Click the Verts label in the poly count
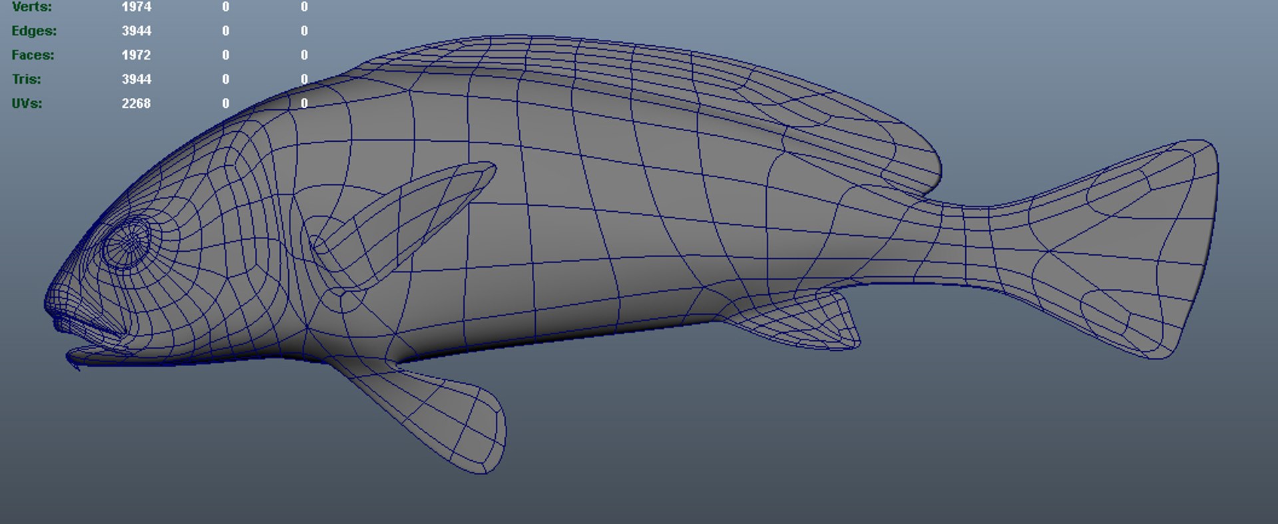Viewport: 1278px width, 524px height. (31, 7)
